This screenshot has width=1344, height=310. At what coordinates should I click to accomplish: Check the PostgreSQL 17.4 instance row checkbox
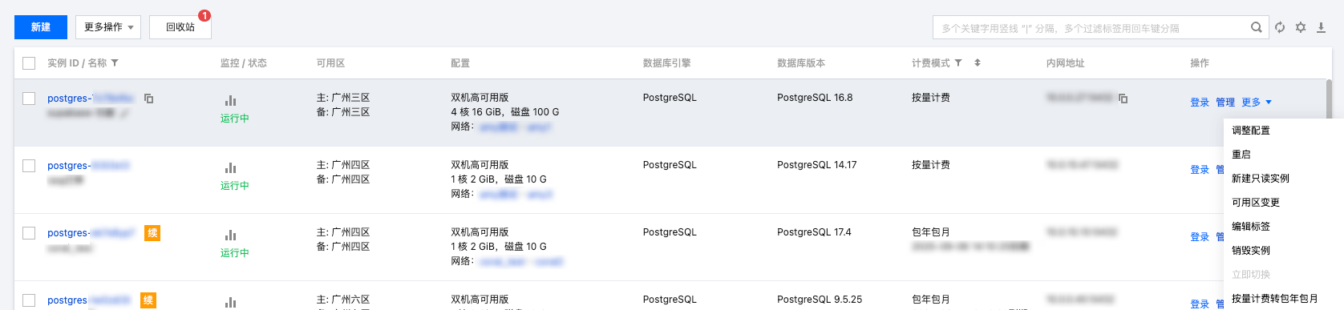(x=29, y=233)
